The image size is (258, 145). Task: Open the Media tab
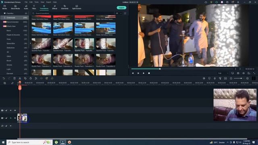pos(4,7)
